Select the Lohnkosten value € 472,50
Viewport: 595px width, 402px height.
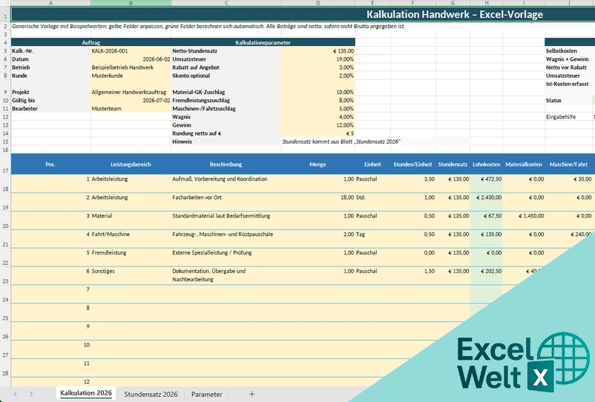pos(487,184)
